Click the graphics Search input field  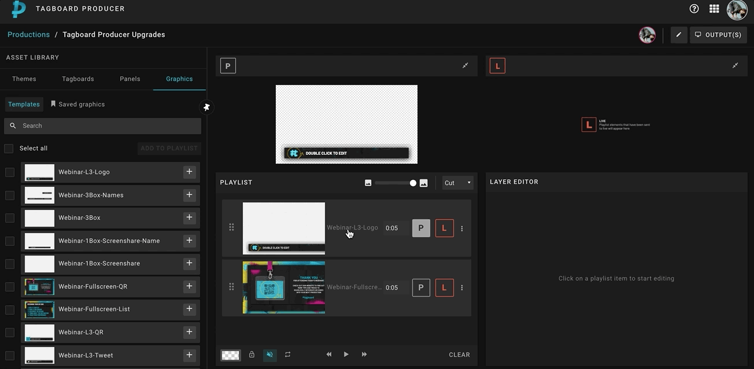(103, 126)
